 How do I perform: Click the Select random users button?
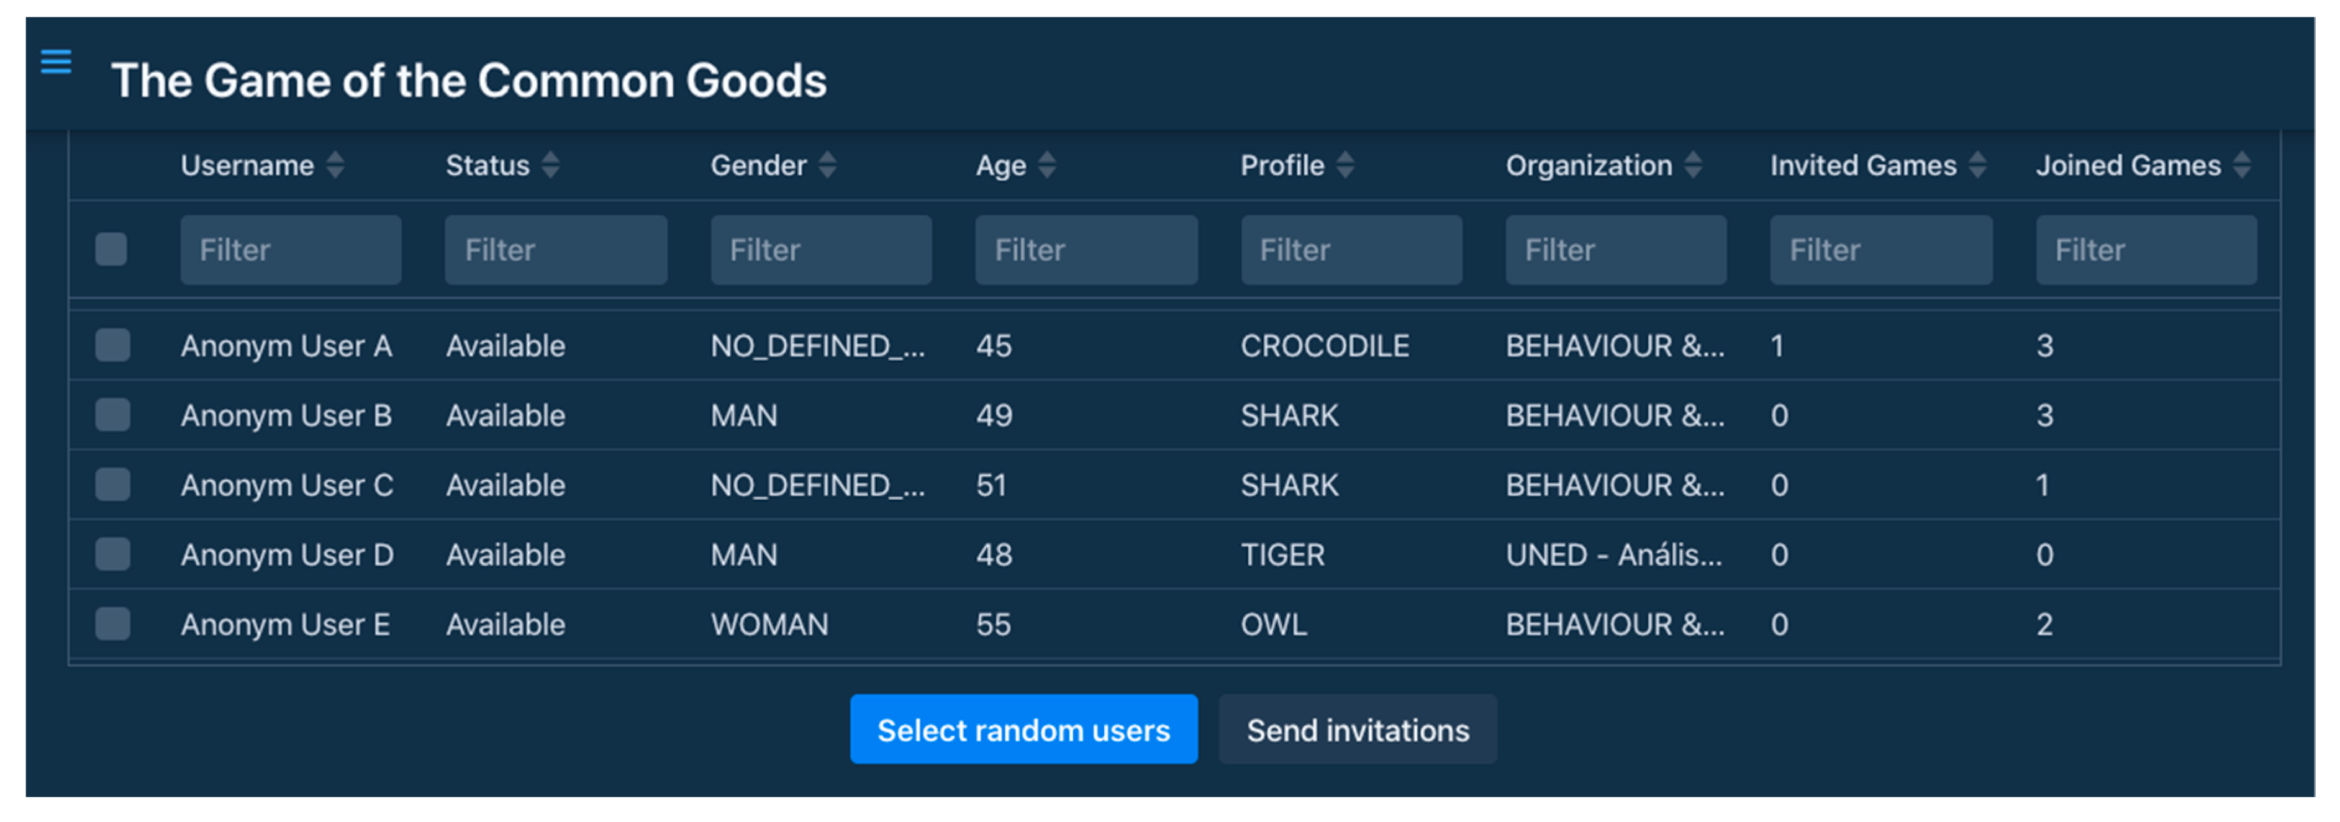point(1023,730)
